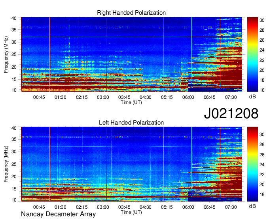This screenshot has width=269, height=219.
Task: Select 03:45 tick on Right Handed time axis
Action: coord(124,97)
